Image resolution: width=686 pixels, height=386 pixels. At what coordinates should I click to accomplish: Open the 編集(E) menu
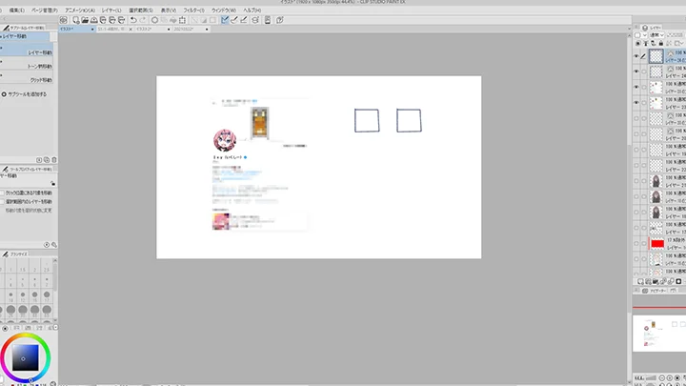point(17,10)
